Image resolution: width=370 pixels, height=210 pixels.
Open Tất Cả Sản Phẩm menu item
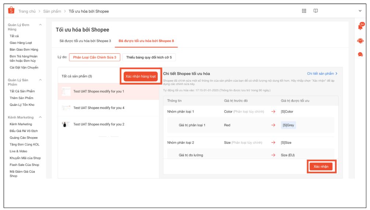(x=22, y=91)
